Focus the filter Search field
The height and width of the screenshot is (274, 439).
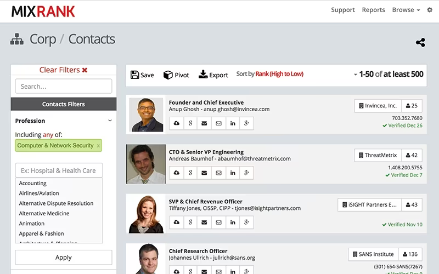(64, 87)
